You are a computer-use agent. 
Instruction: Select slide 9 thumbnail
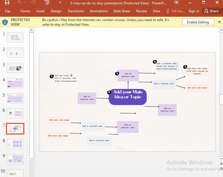15,159
